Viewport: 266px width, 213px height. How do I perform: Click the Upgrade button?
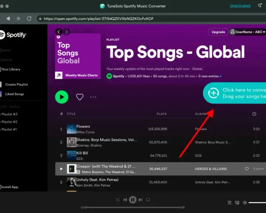[218, 32]
